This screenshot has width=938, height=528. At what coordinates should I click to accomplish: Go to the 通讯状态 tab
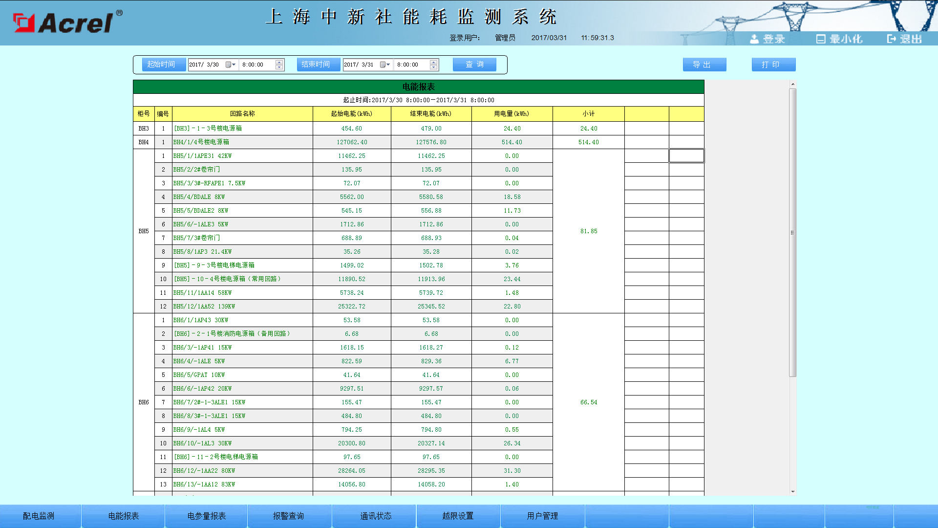375,516
